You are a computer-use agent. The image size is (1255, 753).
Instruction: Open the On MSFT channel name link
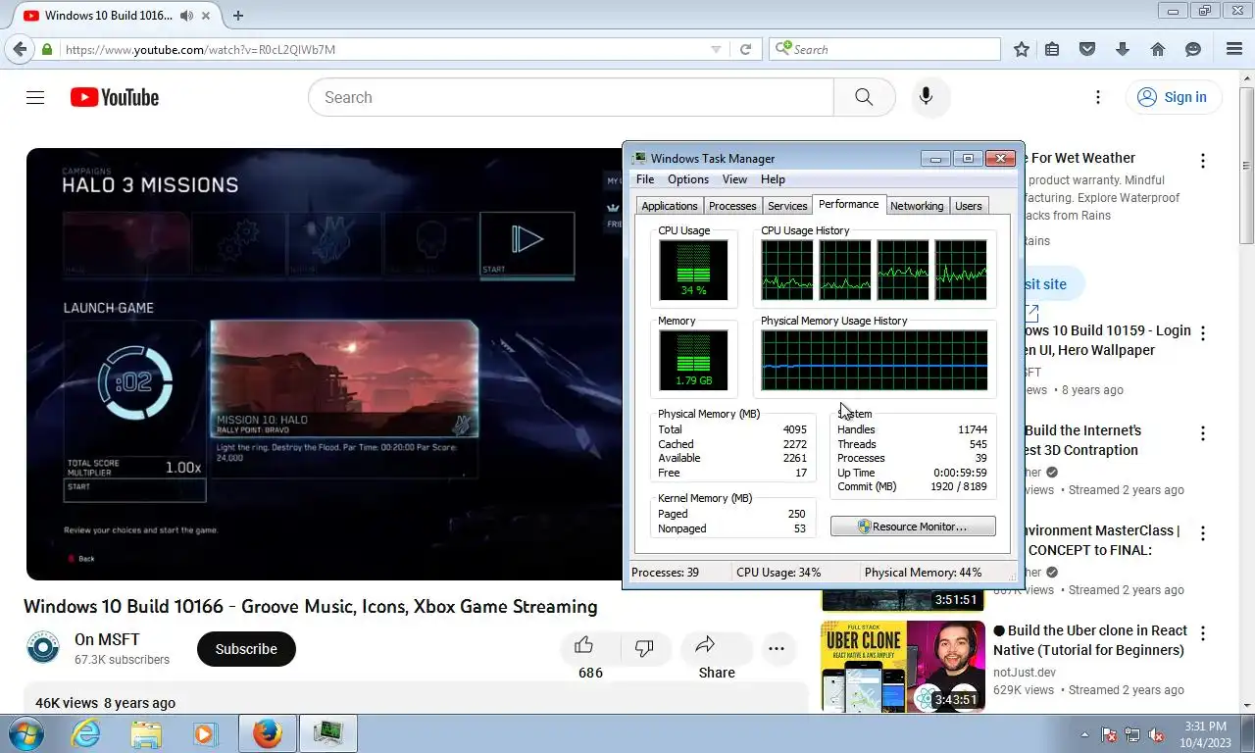pos(107,640)
